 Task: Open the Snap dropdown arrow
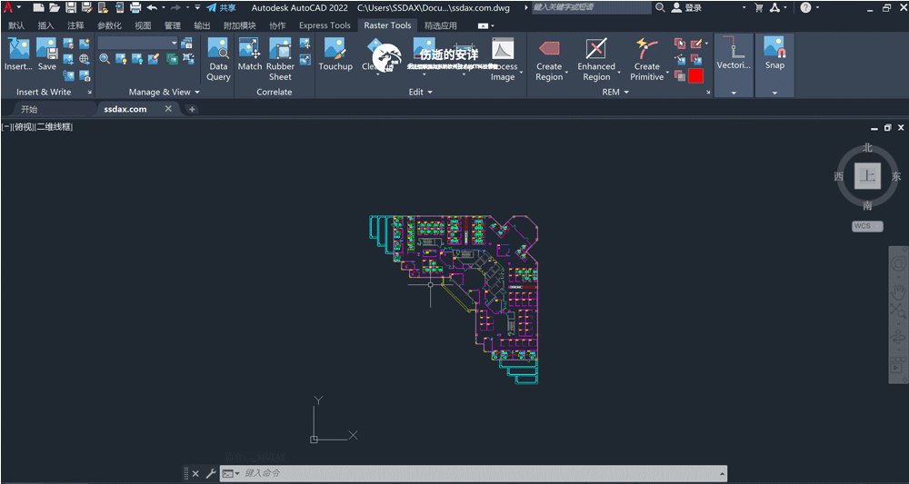(774, 93)
